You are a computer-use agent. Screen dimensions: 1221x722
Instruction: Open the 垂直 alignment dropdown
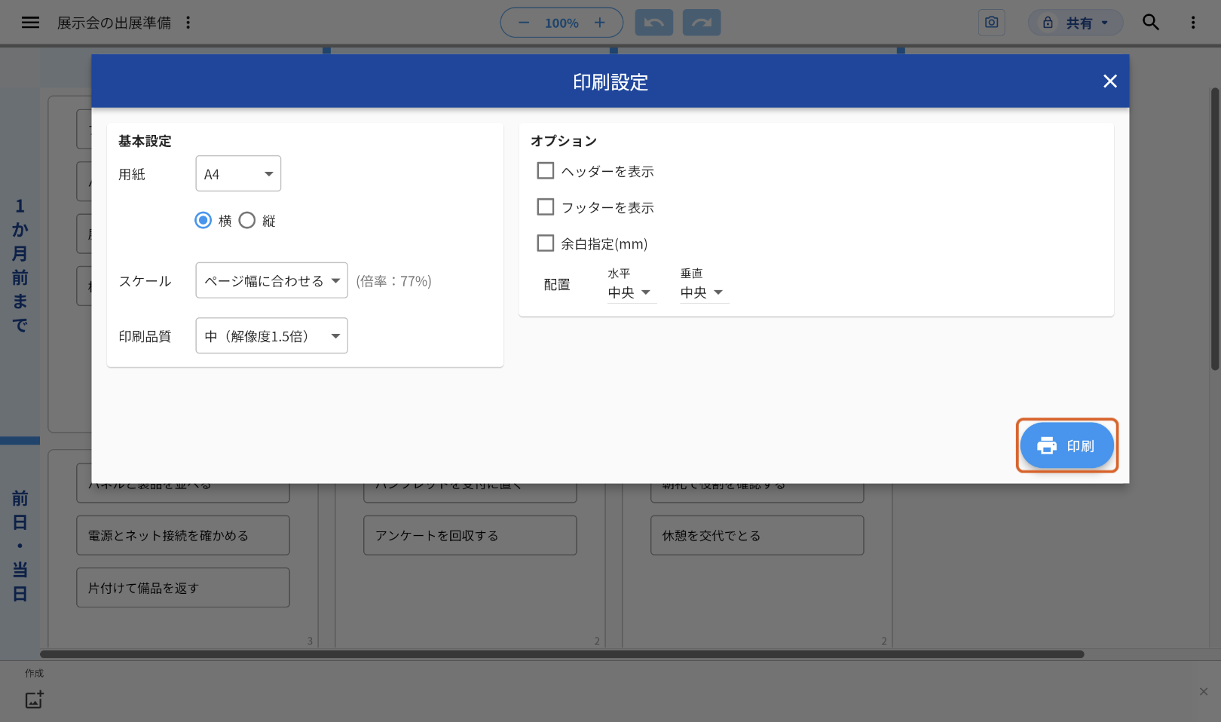pyautogui.click(x=704, y=292)
